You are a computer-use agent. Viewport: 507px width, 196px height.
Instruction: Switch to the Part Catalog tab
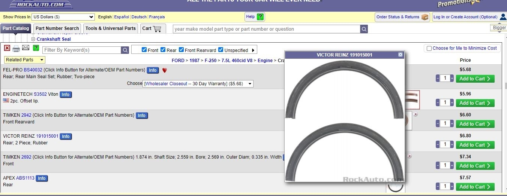click(x=16, y=28)
